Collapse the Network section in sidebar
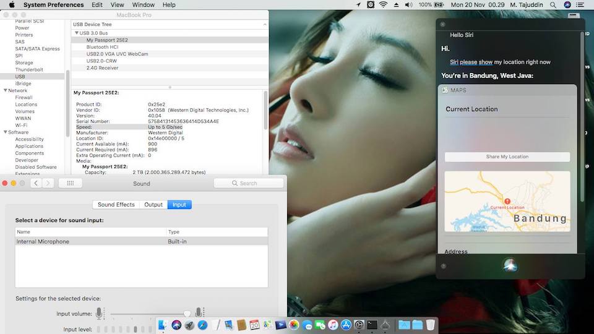Image resolution: width=594 pixels, height=334 pixels. (5, 90)
